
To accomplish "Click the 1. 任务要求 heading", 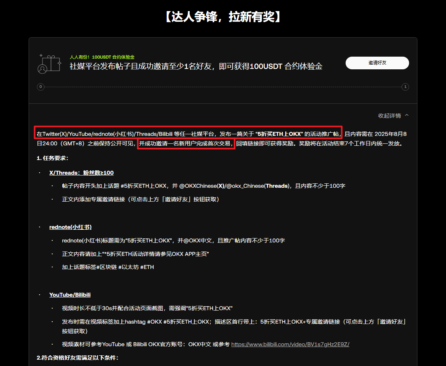I will pyautogui.click(x=52, y=158).
